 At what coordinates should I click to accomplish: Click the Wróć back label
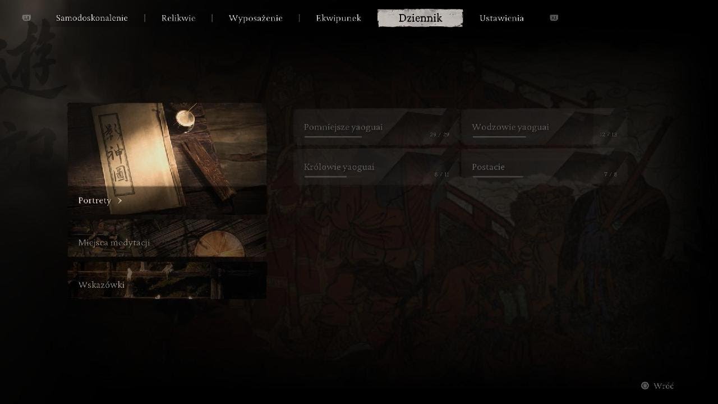pyautogui.click(x=664, y=386)
